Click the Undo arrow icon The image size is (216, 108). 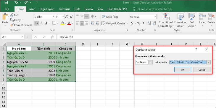tap(16, 2)
